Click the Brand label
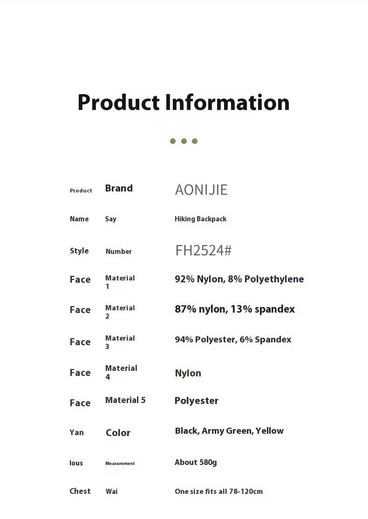The image size is (368, 519). pos(119,188)
